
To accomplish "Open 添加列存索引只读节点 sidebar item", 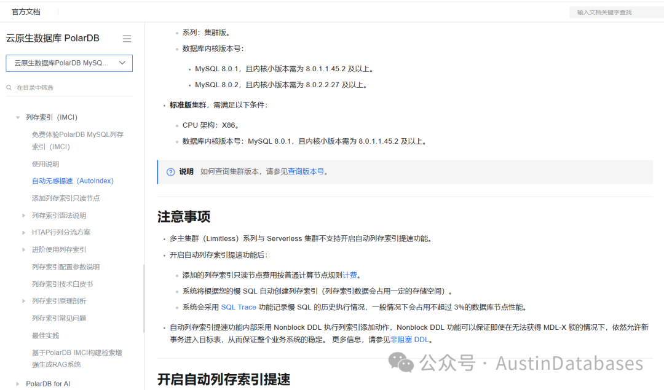I will (66, 198).
